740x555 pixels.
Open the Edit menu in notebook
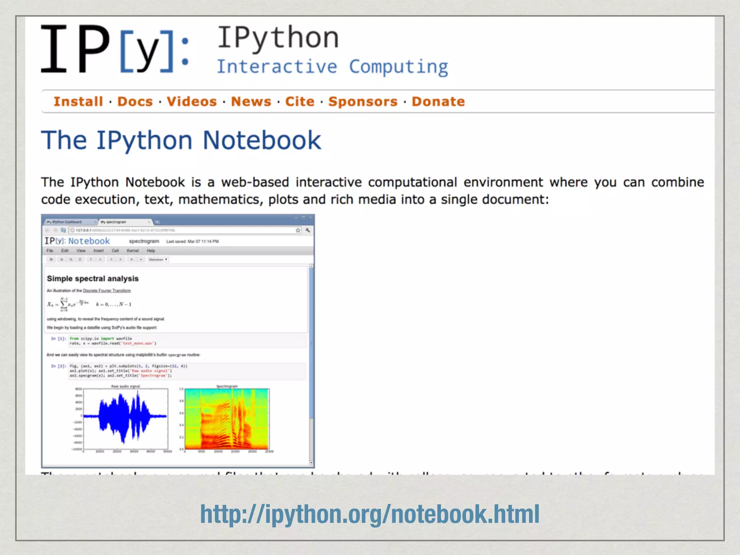click(x=65, y=250)
